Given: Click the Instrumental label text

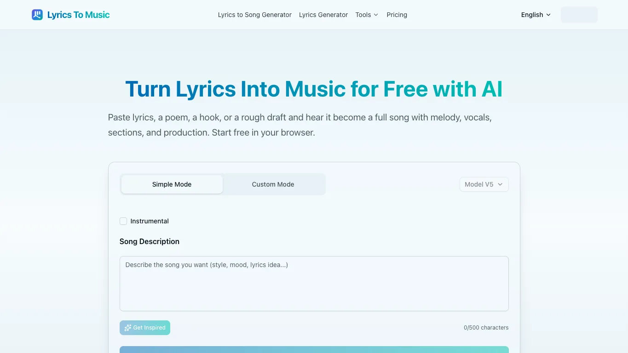Looking at the screenshot, I should [x=150, y=221].
